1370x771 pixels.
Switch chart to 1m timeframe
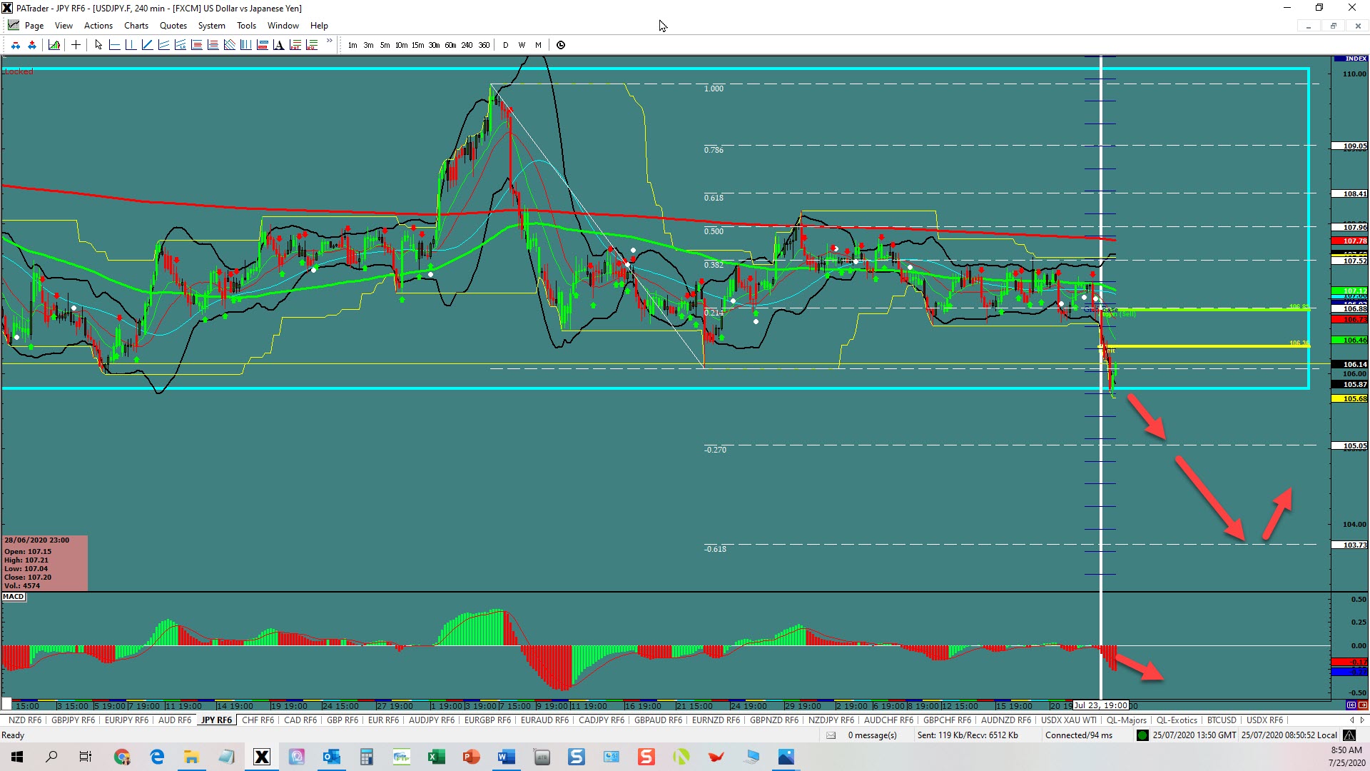coord(352,45)
